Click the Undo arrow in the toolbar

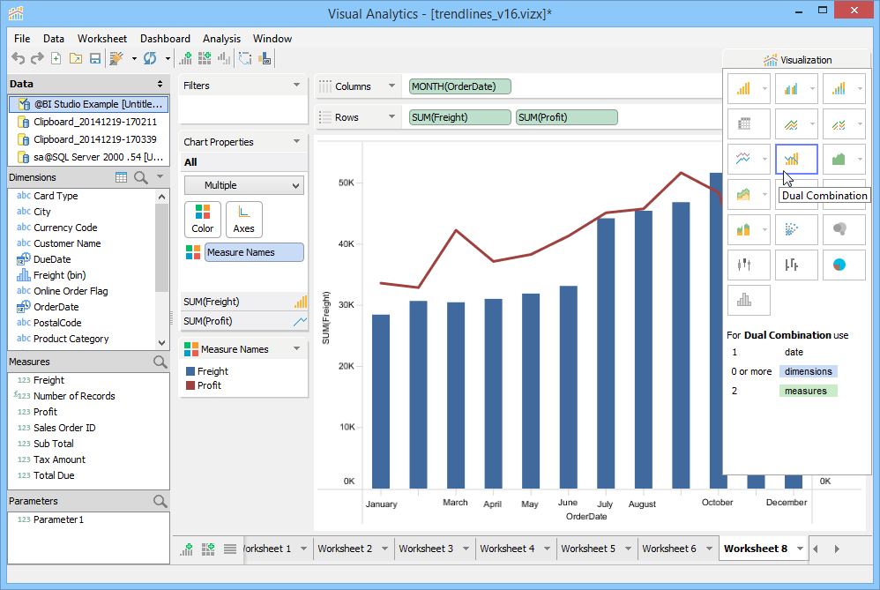pos(19,58)
